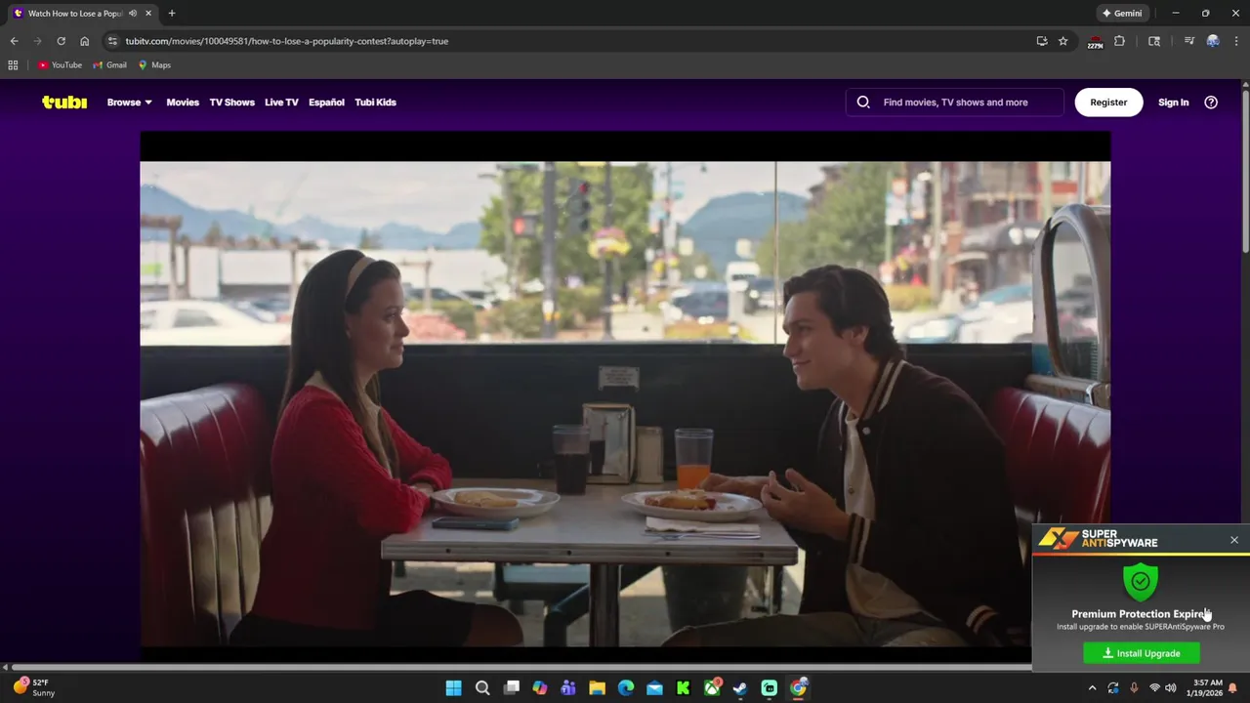The image size is (1250, 703).
Task: Go back using the browser back arrow
Action: (x=14, y=41)
